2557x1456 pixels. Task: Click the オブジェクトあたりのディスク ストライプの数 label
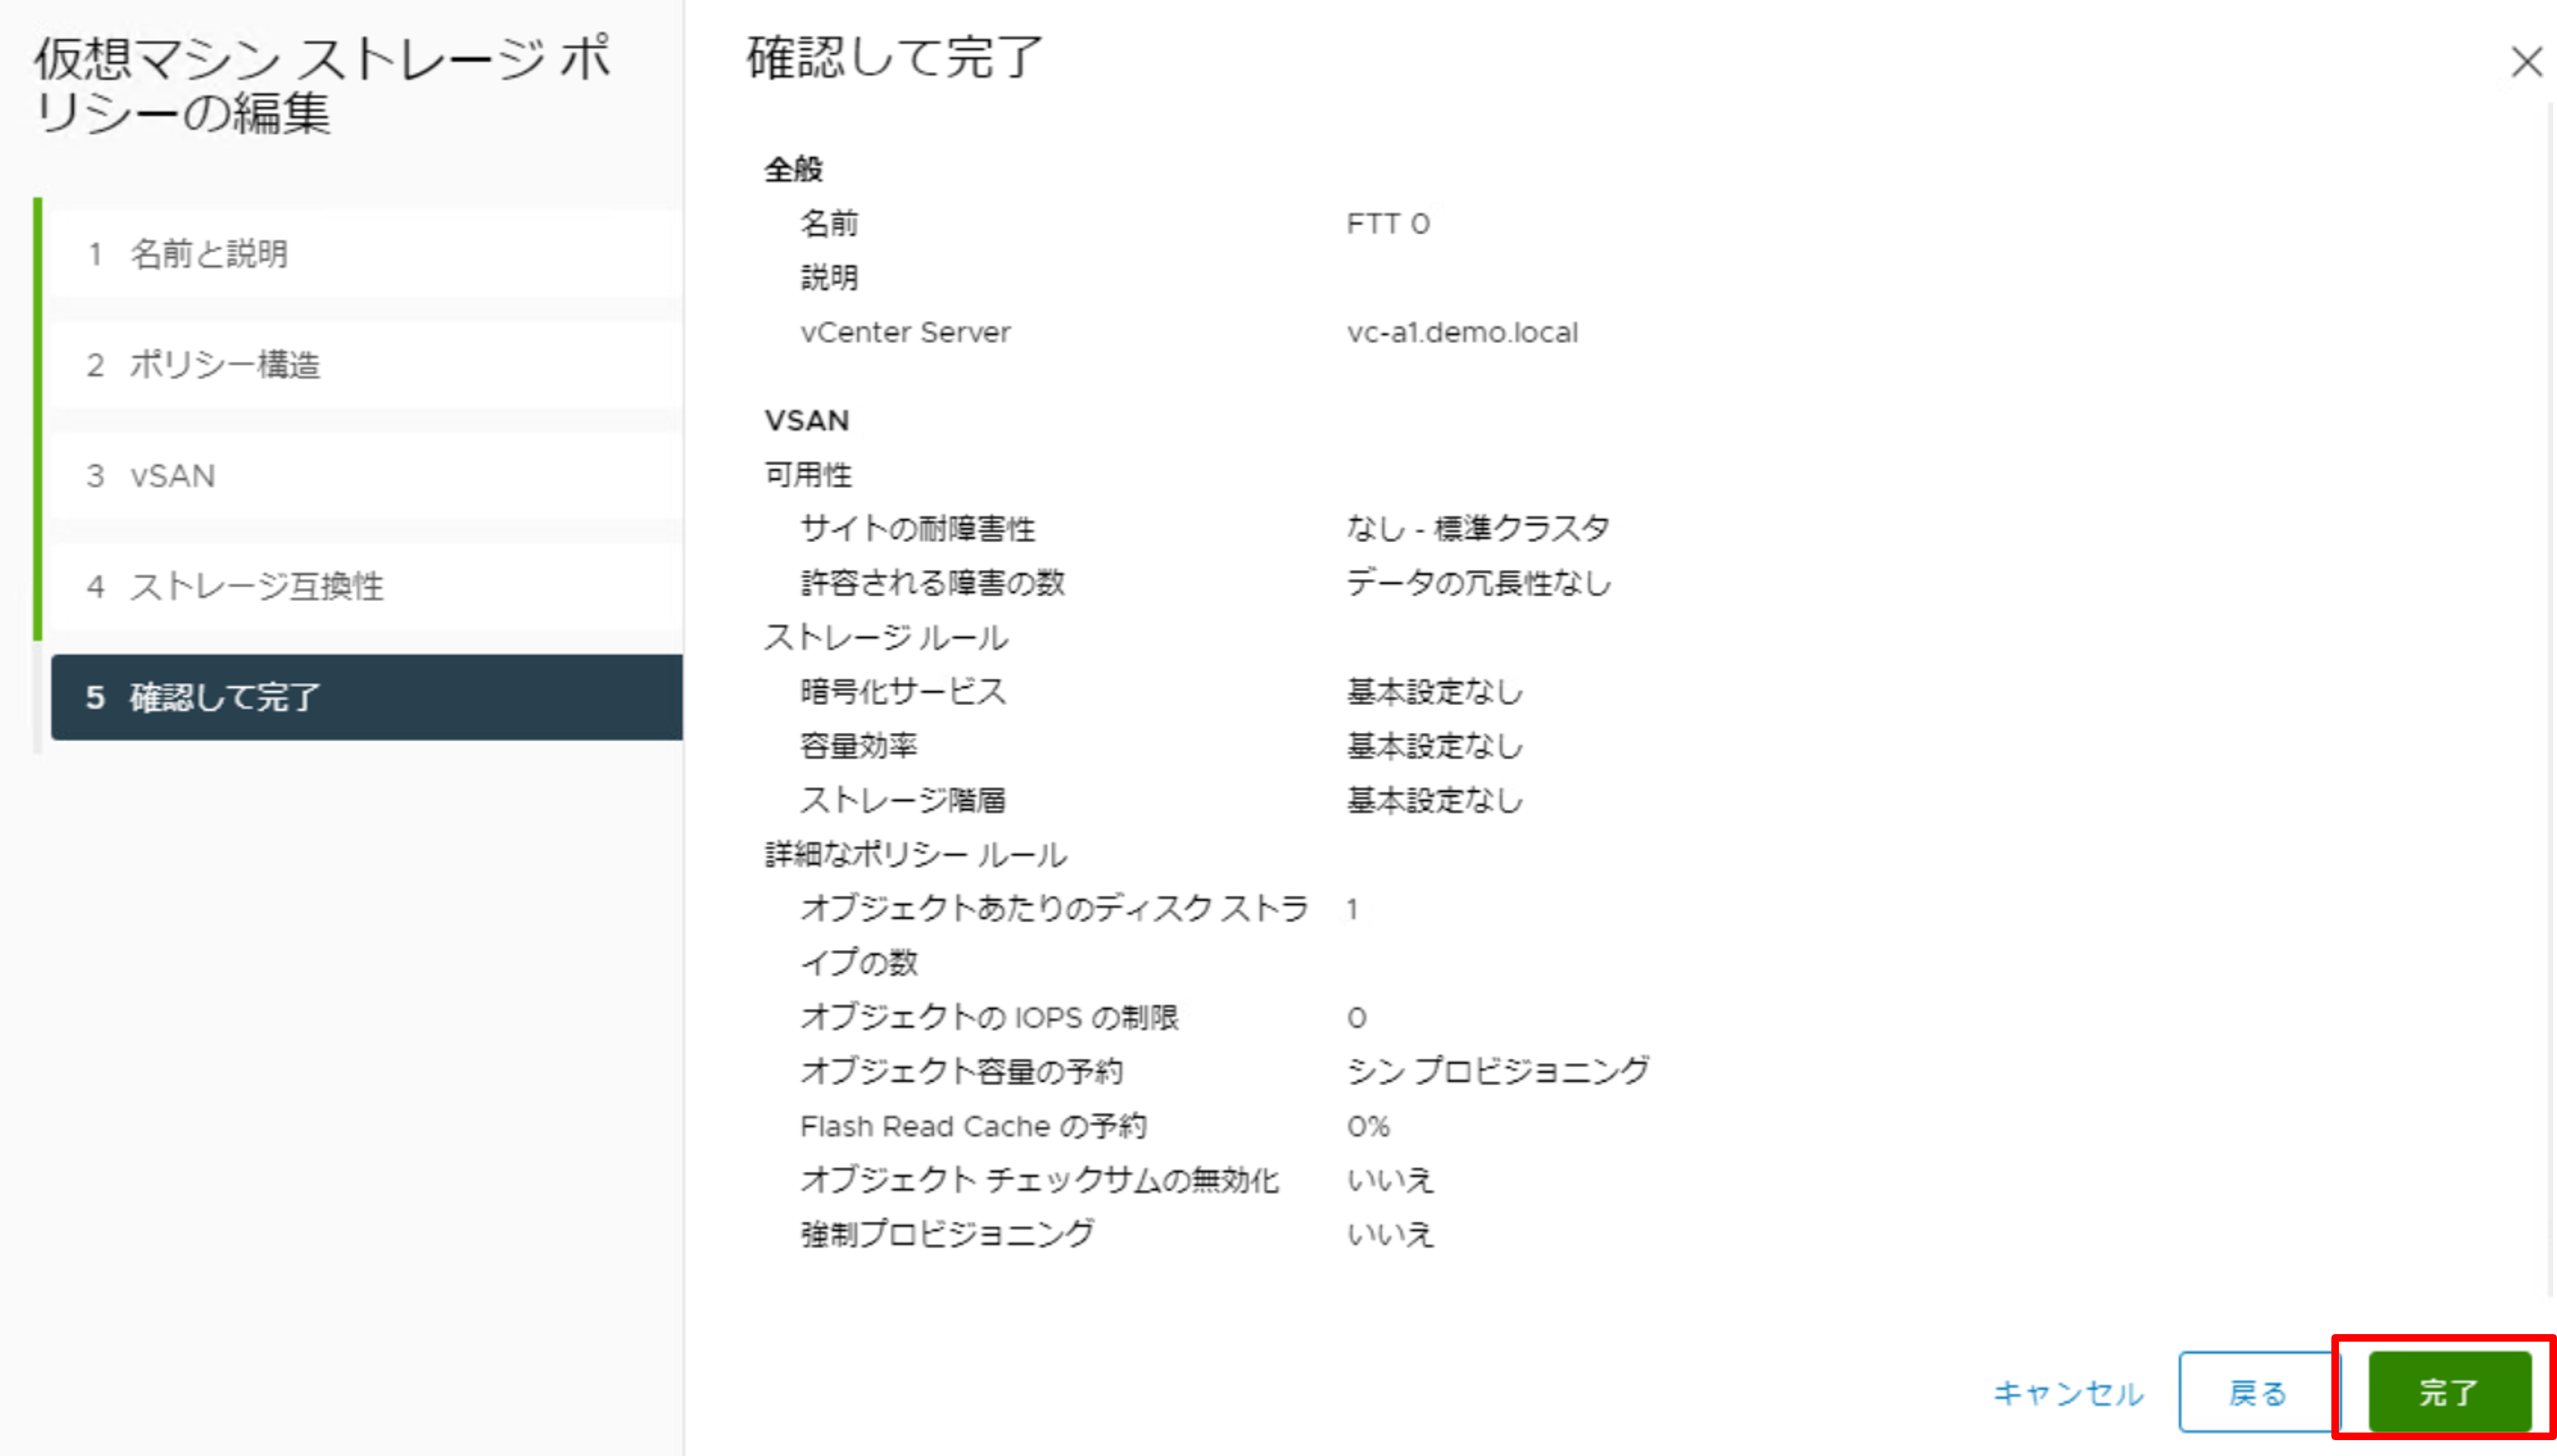click(x=1054, y=935)
